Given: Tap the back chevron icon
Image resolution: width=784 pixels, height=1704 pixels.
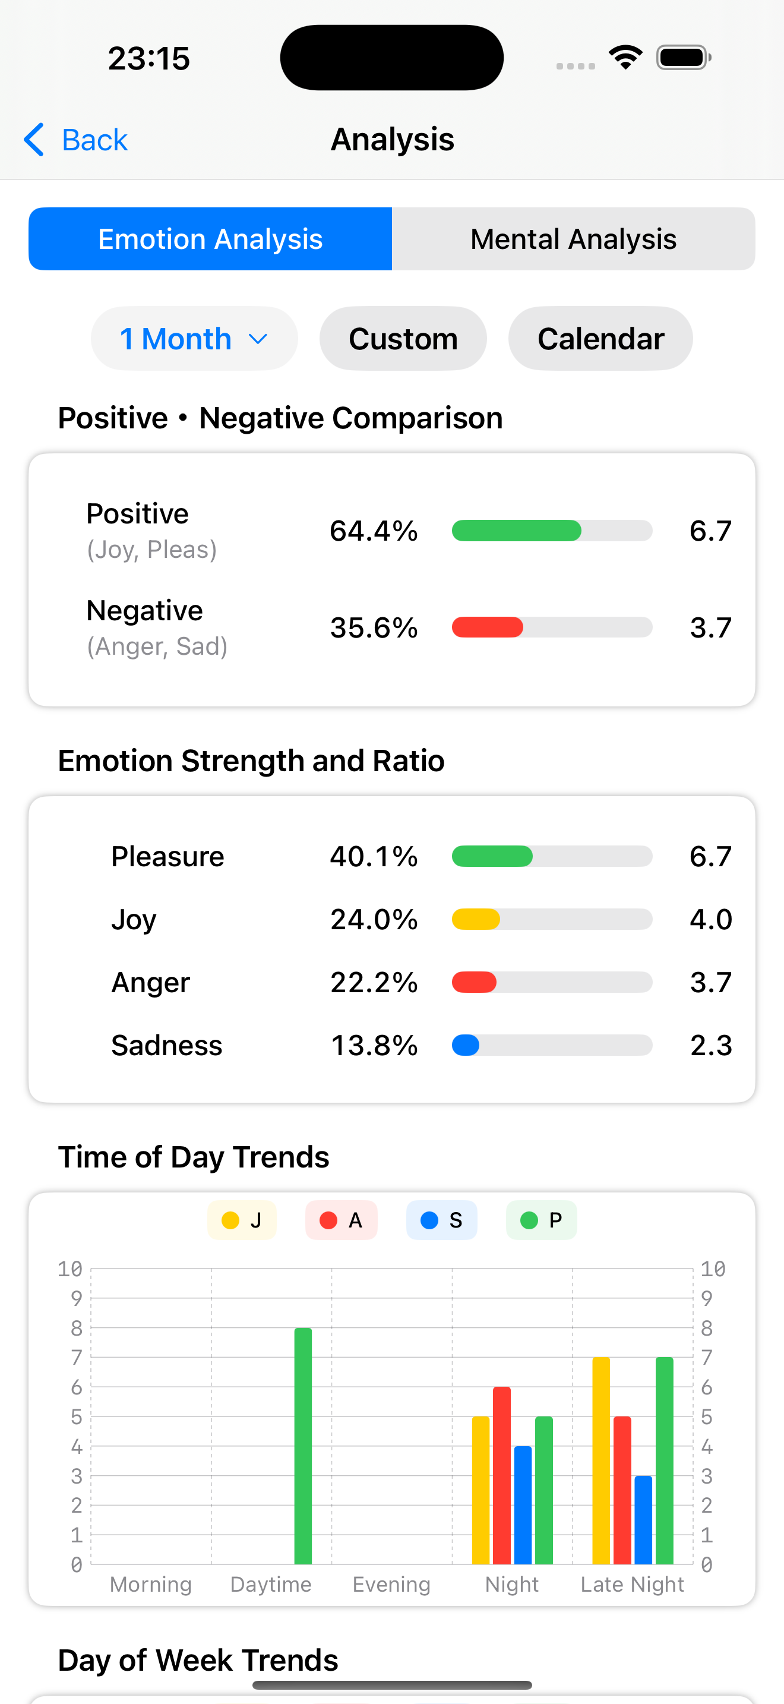Looking at the screenshot, I should (34, 140).
